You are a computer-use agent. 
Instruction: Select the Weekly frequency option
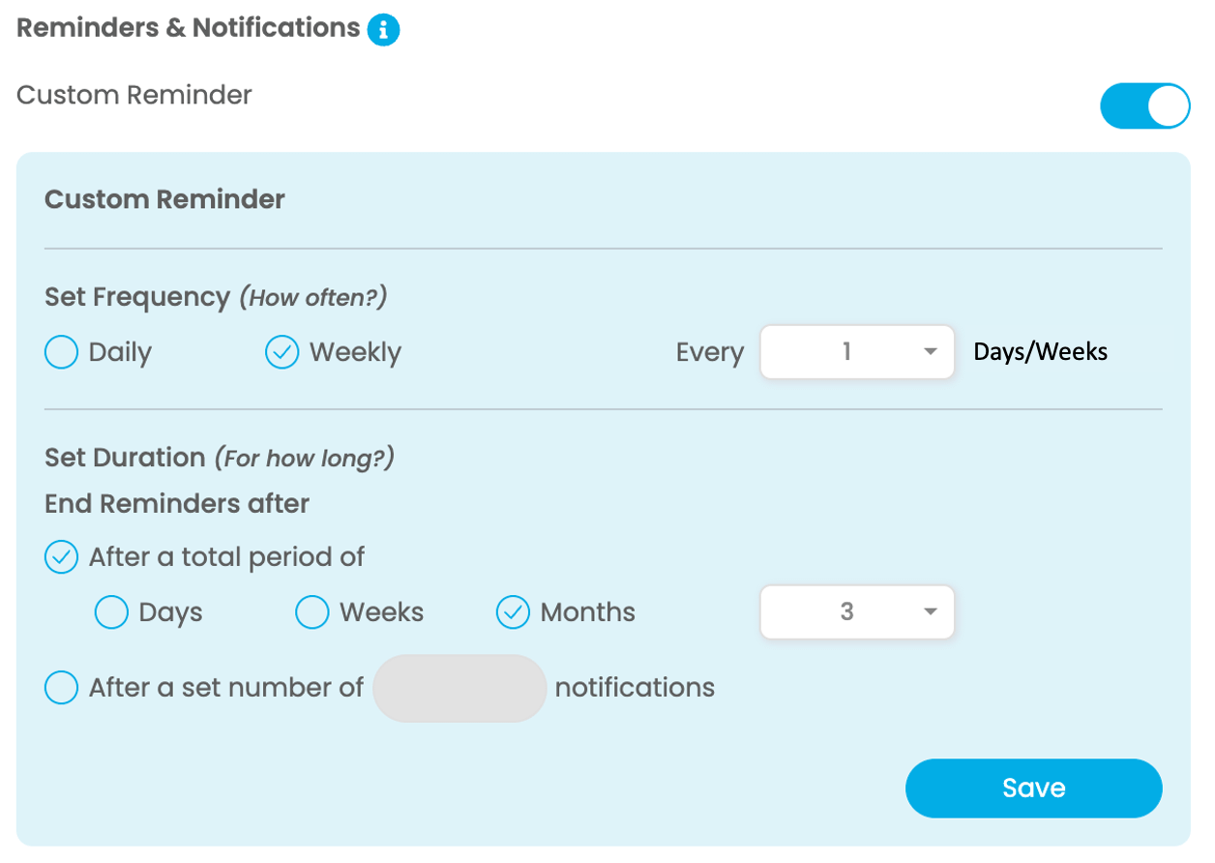point(282,352)
